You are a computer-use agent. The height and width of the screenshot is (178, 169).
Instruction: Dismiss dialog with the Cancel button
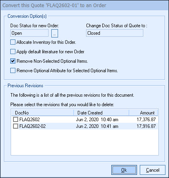point(152,170)
